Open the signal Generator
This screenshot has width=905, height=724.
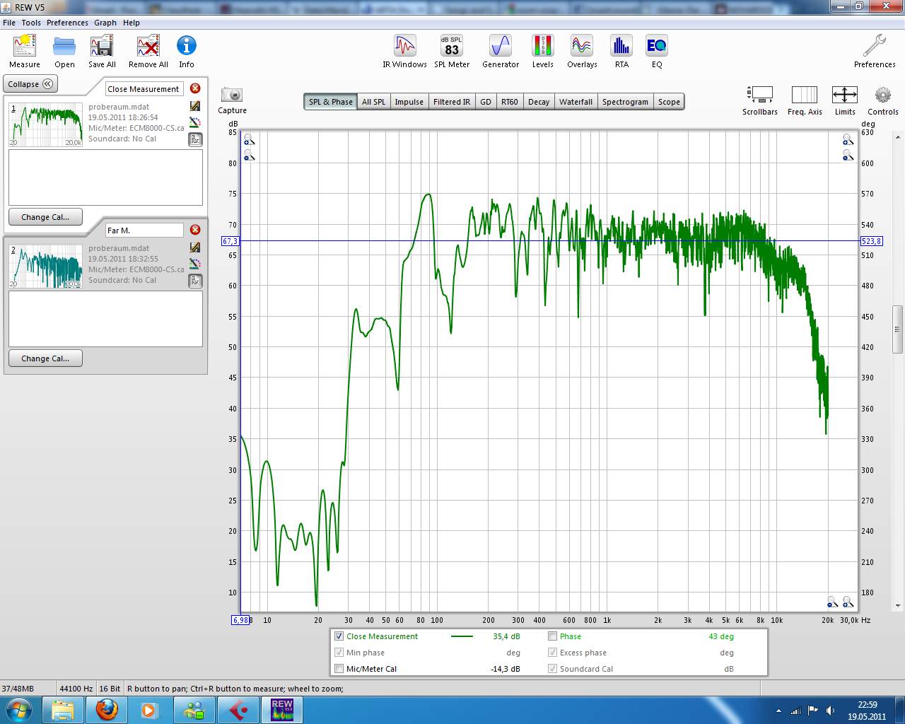pos(500,47)
